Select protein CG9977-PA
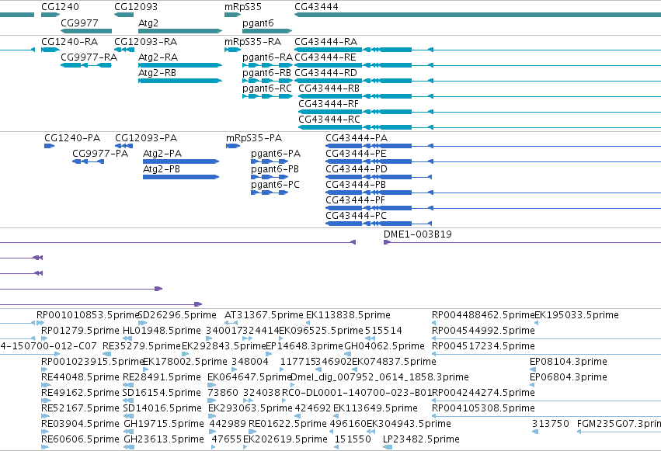This screenshot has height=451, width=661. click(88, 161)
